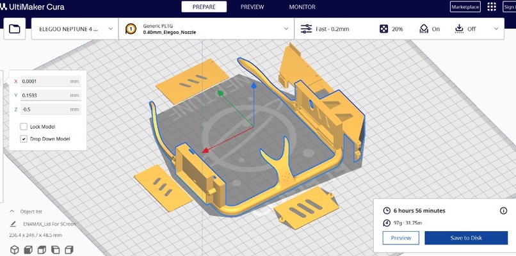Click the extruder 1 material icon
Viewport: 516px width, 256px height.
(131, 29)
